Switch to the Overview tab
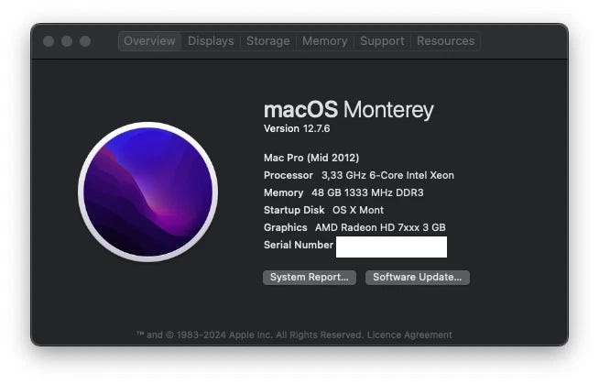Image resolution: width=599 pixels, height=384 pixels. click(149, 41)
